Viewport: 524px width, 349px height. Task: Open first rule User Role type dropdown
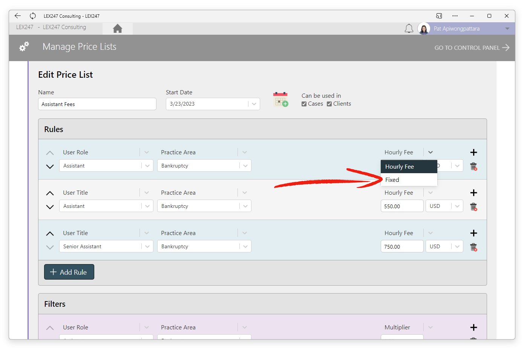[x=147, y=152]
